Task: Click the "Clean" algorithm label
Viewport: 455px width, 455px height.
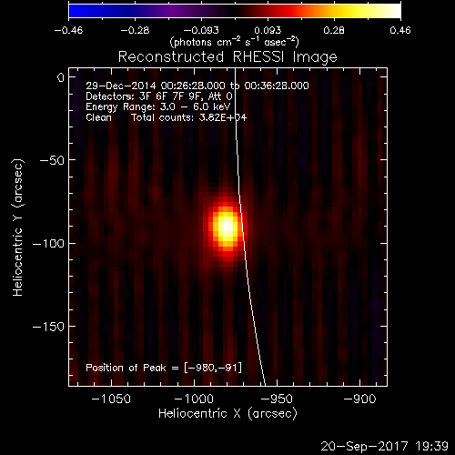Action: coord(98,117)
